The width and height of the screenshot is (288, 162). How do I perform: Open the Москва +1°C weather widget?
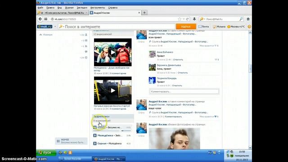236,27
